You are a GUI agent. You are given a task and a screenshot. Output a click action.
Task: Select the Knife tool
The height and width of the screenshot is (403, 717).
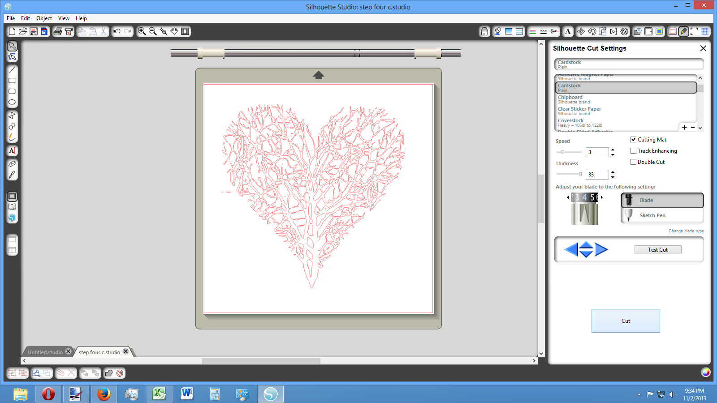click(x=12, y=175)
